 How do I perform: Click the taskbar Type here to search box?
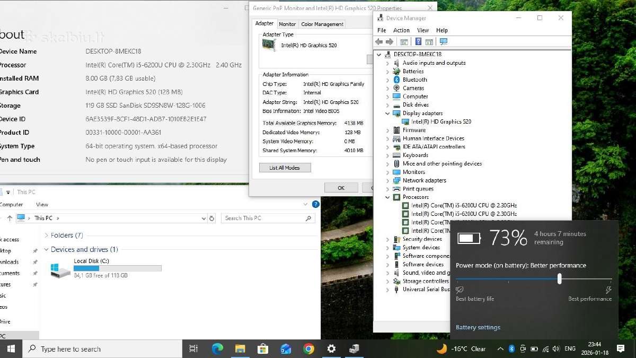click(x=103, y=348)
